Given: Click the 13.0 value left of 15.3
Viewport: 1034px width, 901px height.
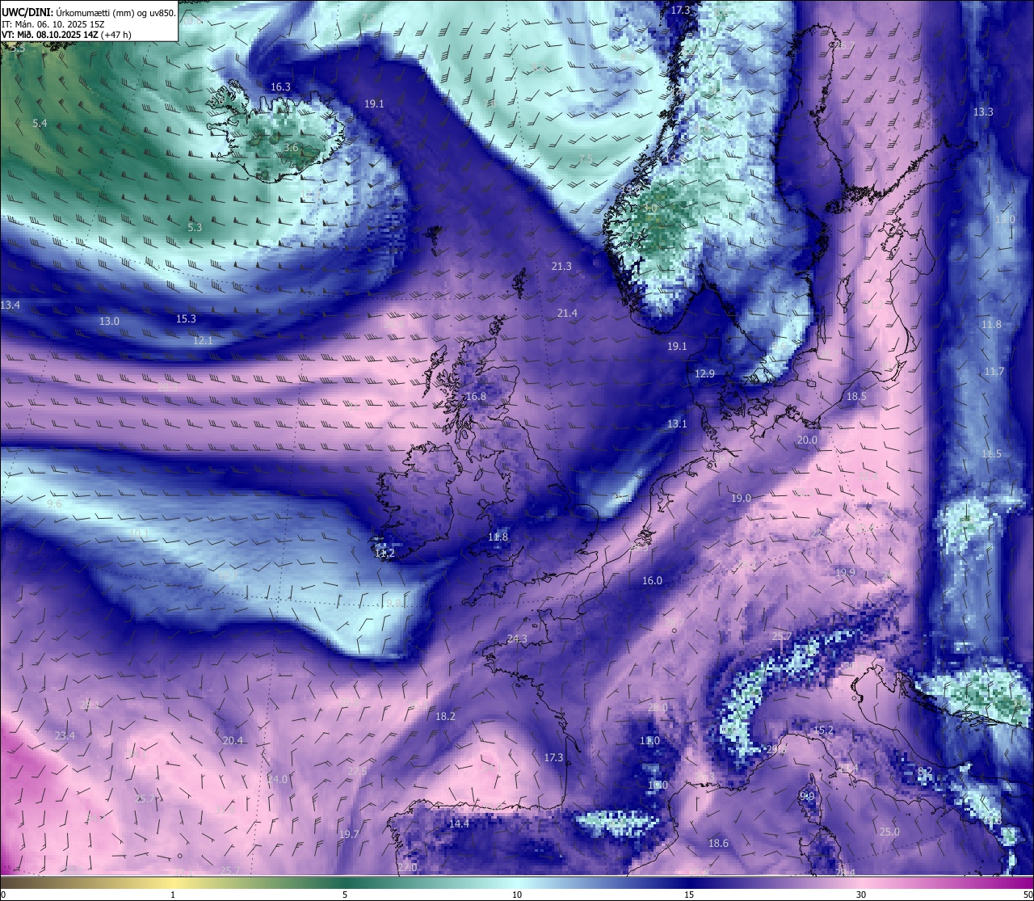Looking at the screenshot, I should [109, 321].
